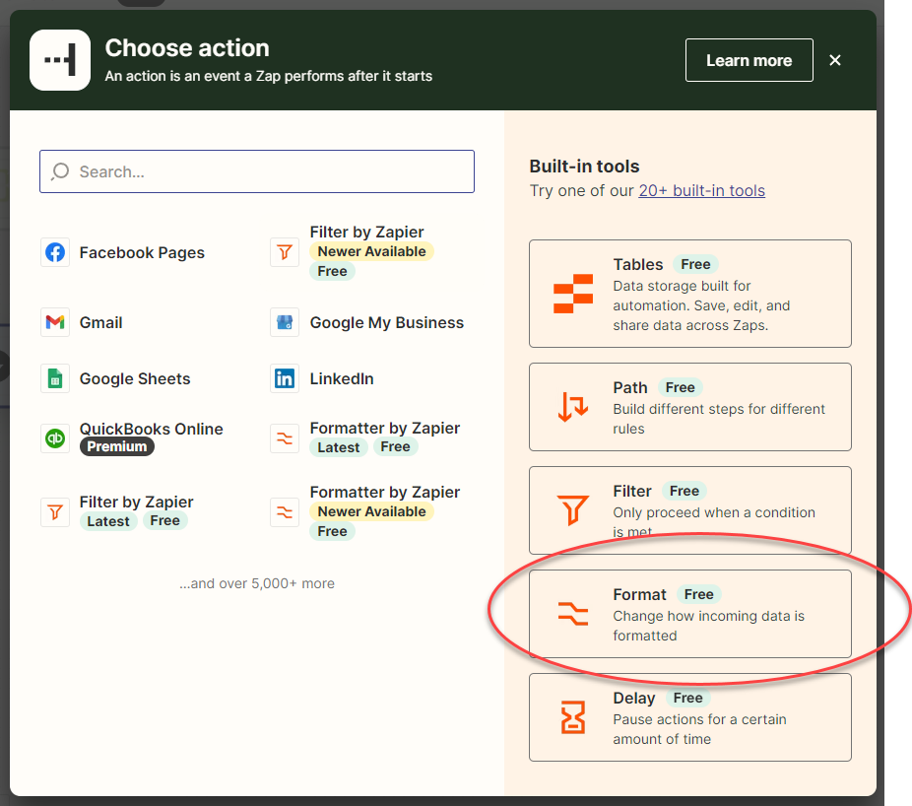Image resolution: width=912 pixels, height=806 pixels.
Task: Choose LinkedIn from the app list
Action: tap(342, 378)
